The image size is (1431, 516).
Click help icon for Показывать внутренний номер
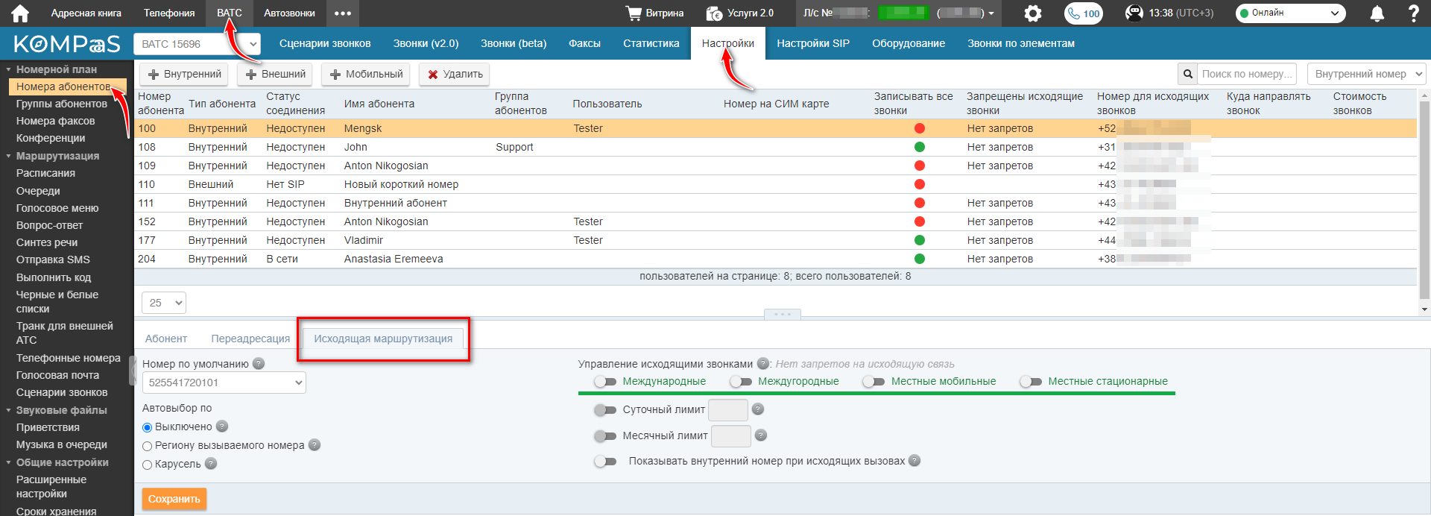pos(914,461)
